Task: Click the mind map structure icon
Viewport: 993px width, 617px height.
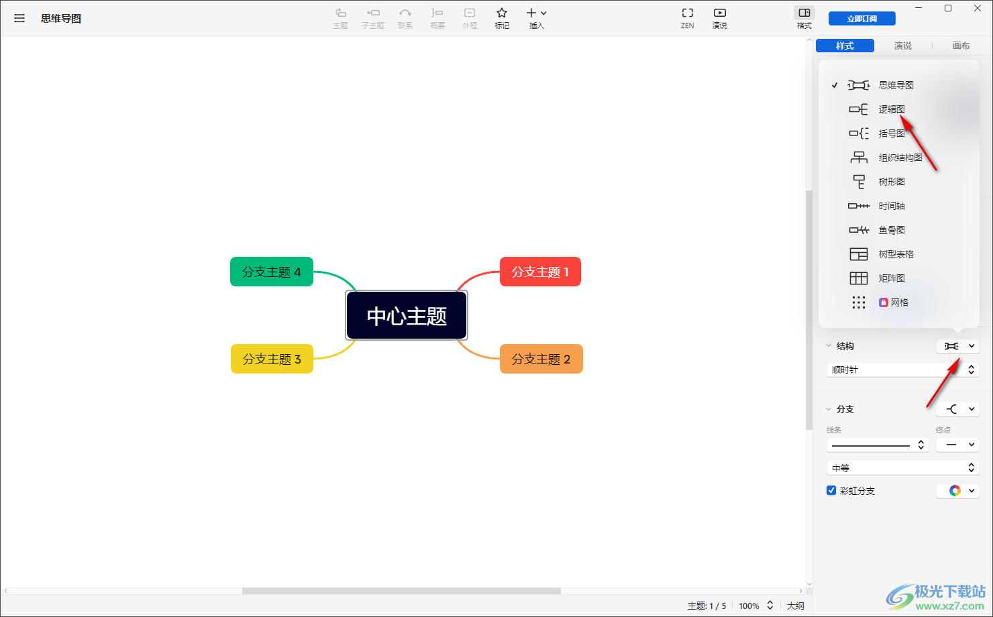Action: (859, 85)
